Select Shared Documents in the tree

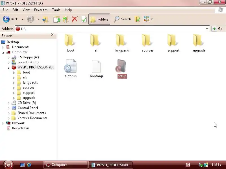click(32, 113)
